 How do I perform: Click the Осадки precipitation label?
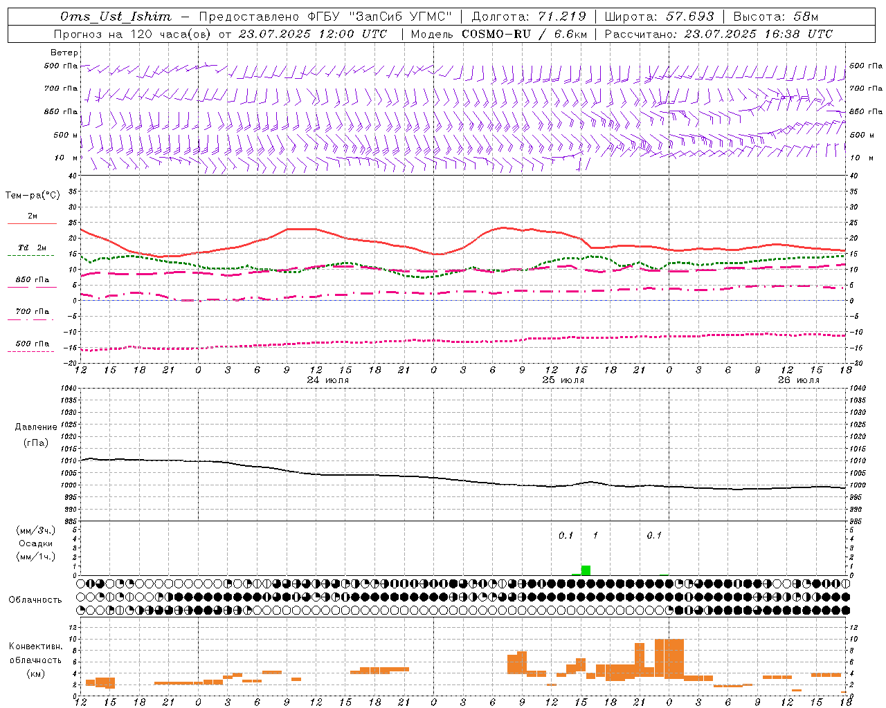35,543
